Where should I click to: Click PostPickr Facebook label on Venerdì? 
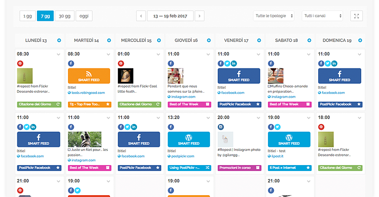point(239,104)
